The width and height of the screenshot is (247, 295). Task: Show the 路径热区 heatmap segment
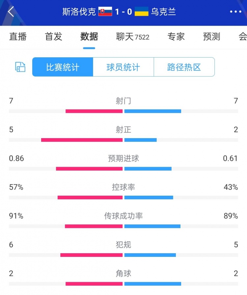click(x=184, y=67)
